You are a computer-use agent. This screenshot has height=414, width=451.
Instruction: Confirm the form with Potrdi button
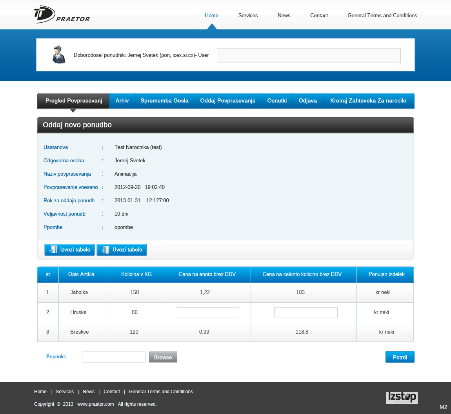point(400,357)
